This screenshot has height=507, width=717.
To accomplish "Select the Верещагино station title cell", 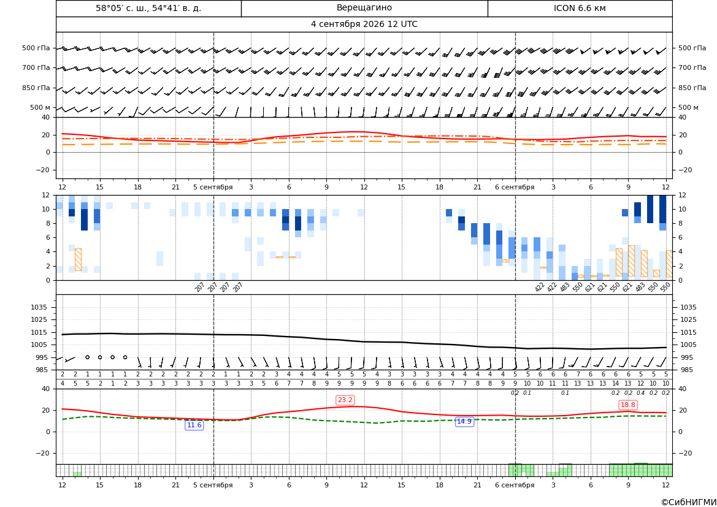I will (x=364, y=8).
